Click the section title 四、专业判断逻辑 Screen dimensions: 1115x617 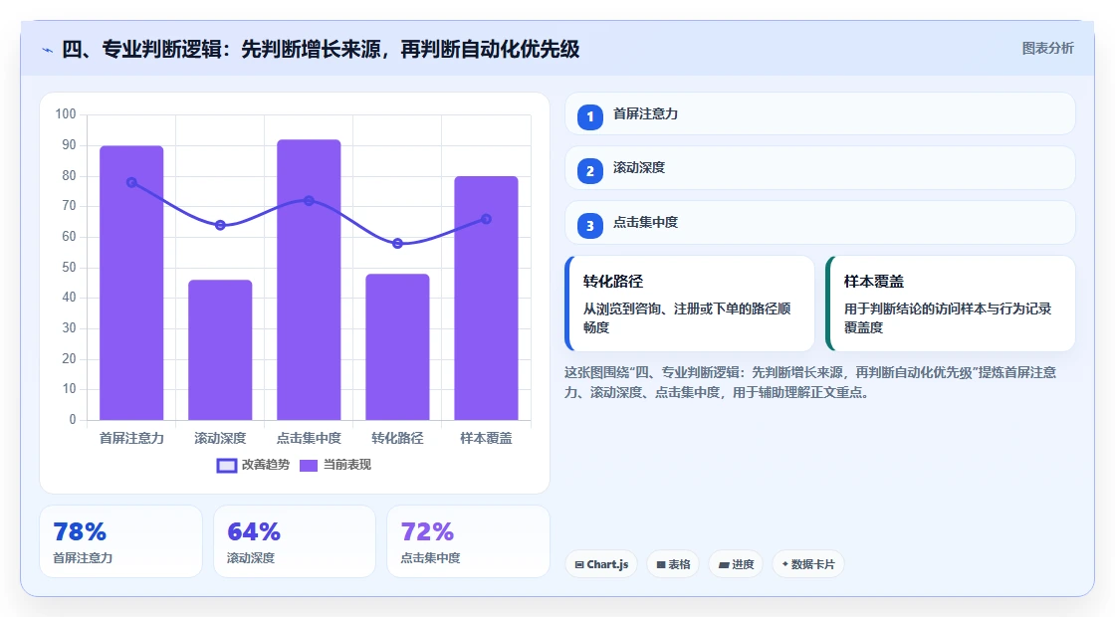coord(321,49)
